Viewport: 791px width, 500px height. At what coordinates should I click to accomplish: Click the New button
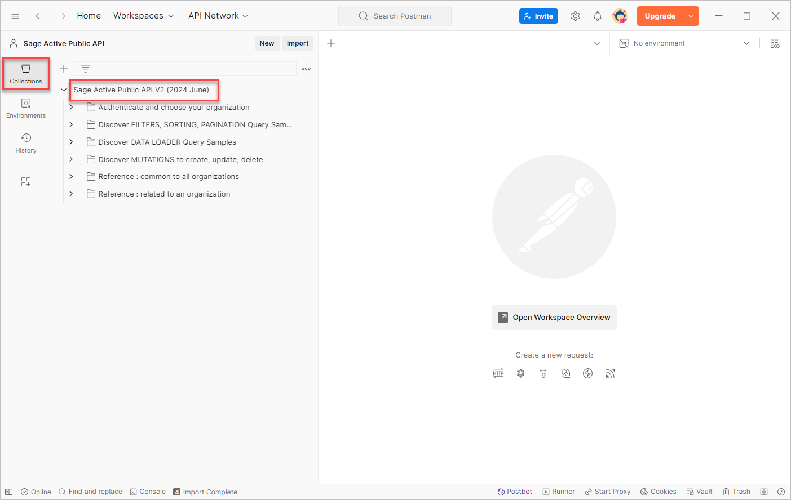tap(267, 43)
